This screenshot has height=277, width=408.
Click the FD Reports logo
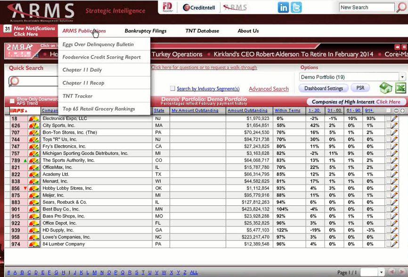[168, 7]
